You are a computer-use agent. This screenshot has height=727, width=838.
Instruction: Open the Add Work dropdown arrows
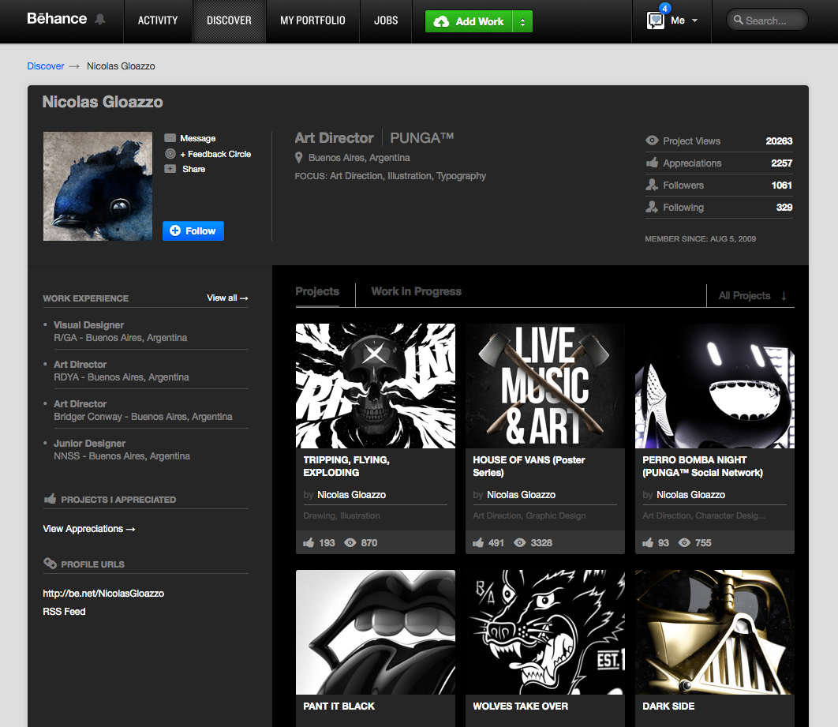(x=522, y=21)
